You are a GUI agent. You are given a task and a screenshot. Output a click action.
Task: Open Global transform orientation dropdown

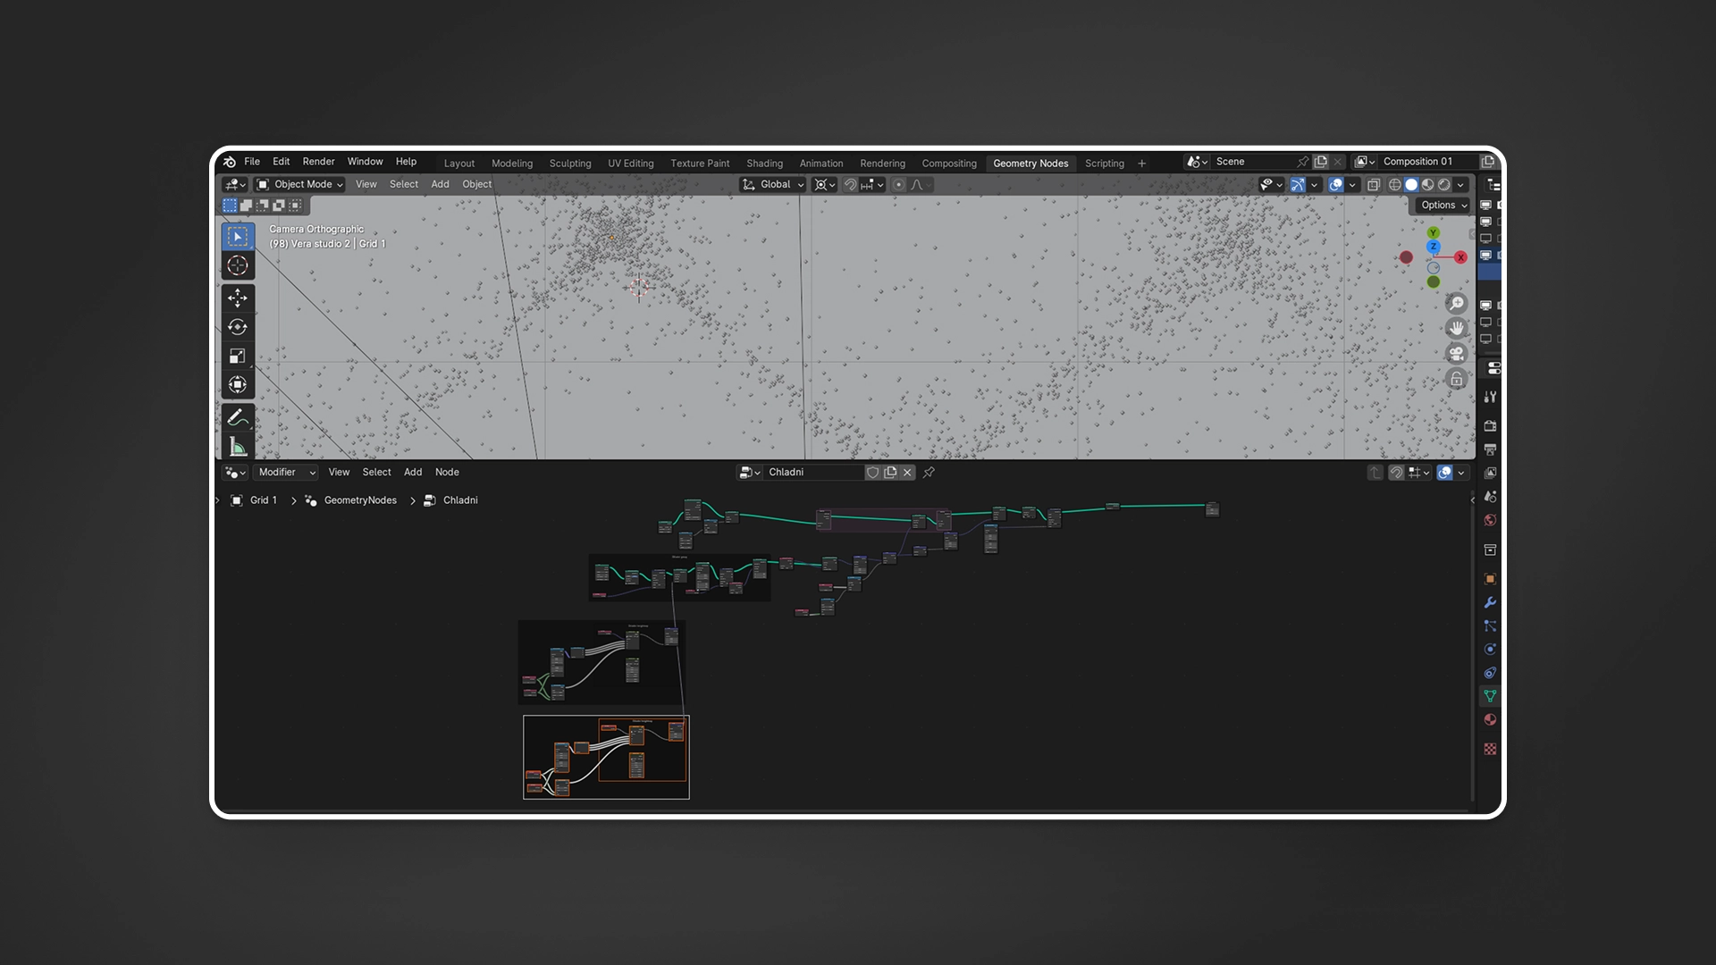(774, 185)
